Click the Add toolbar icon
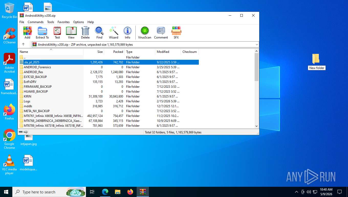 [x=27, y=33]
